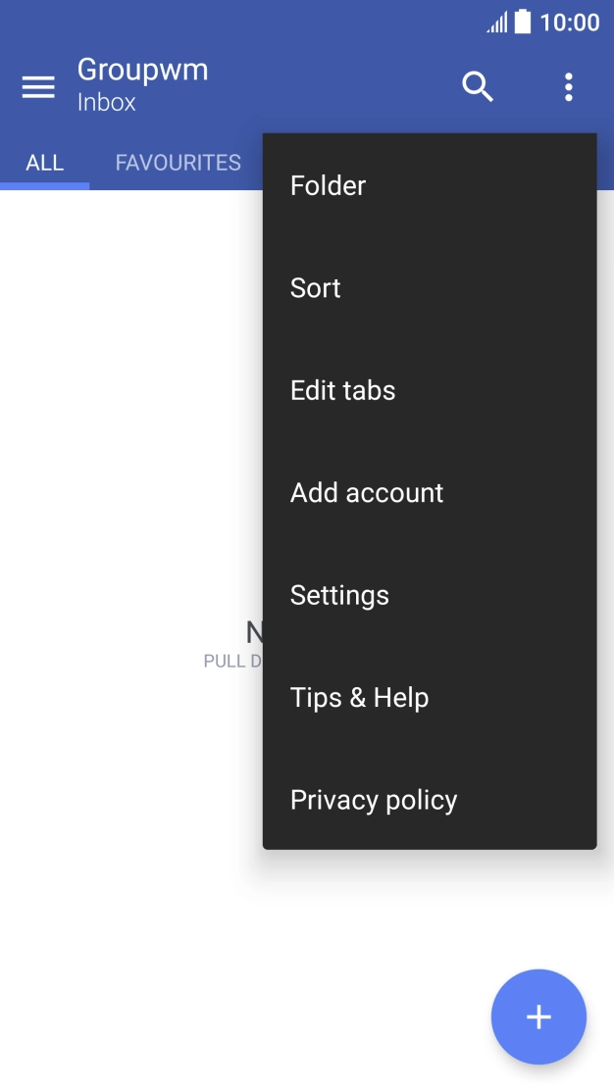Select Sort from the menu
This screenshot has width=614, height=1092.
(x=315, y=287)
